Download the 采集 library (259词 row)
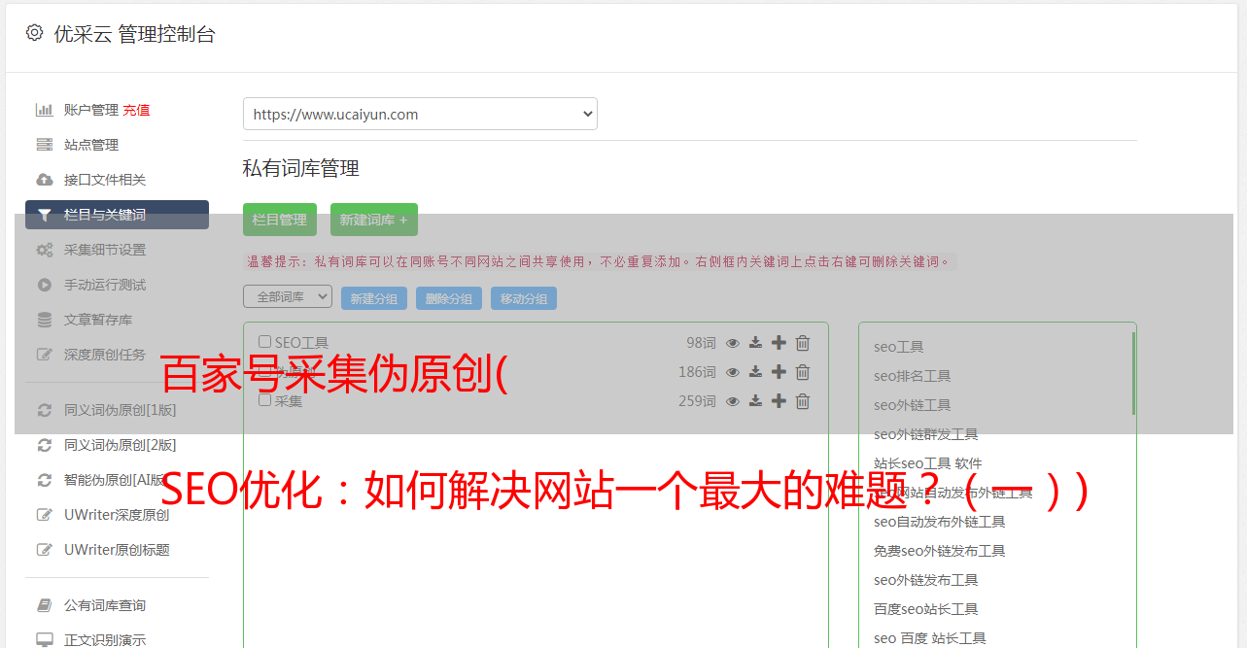 pyautogui.click(x=755, y=401)
